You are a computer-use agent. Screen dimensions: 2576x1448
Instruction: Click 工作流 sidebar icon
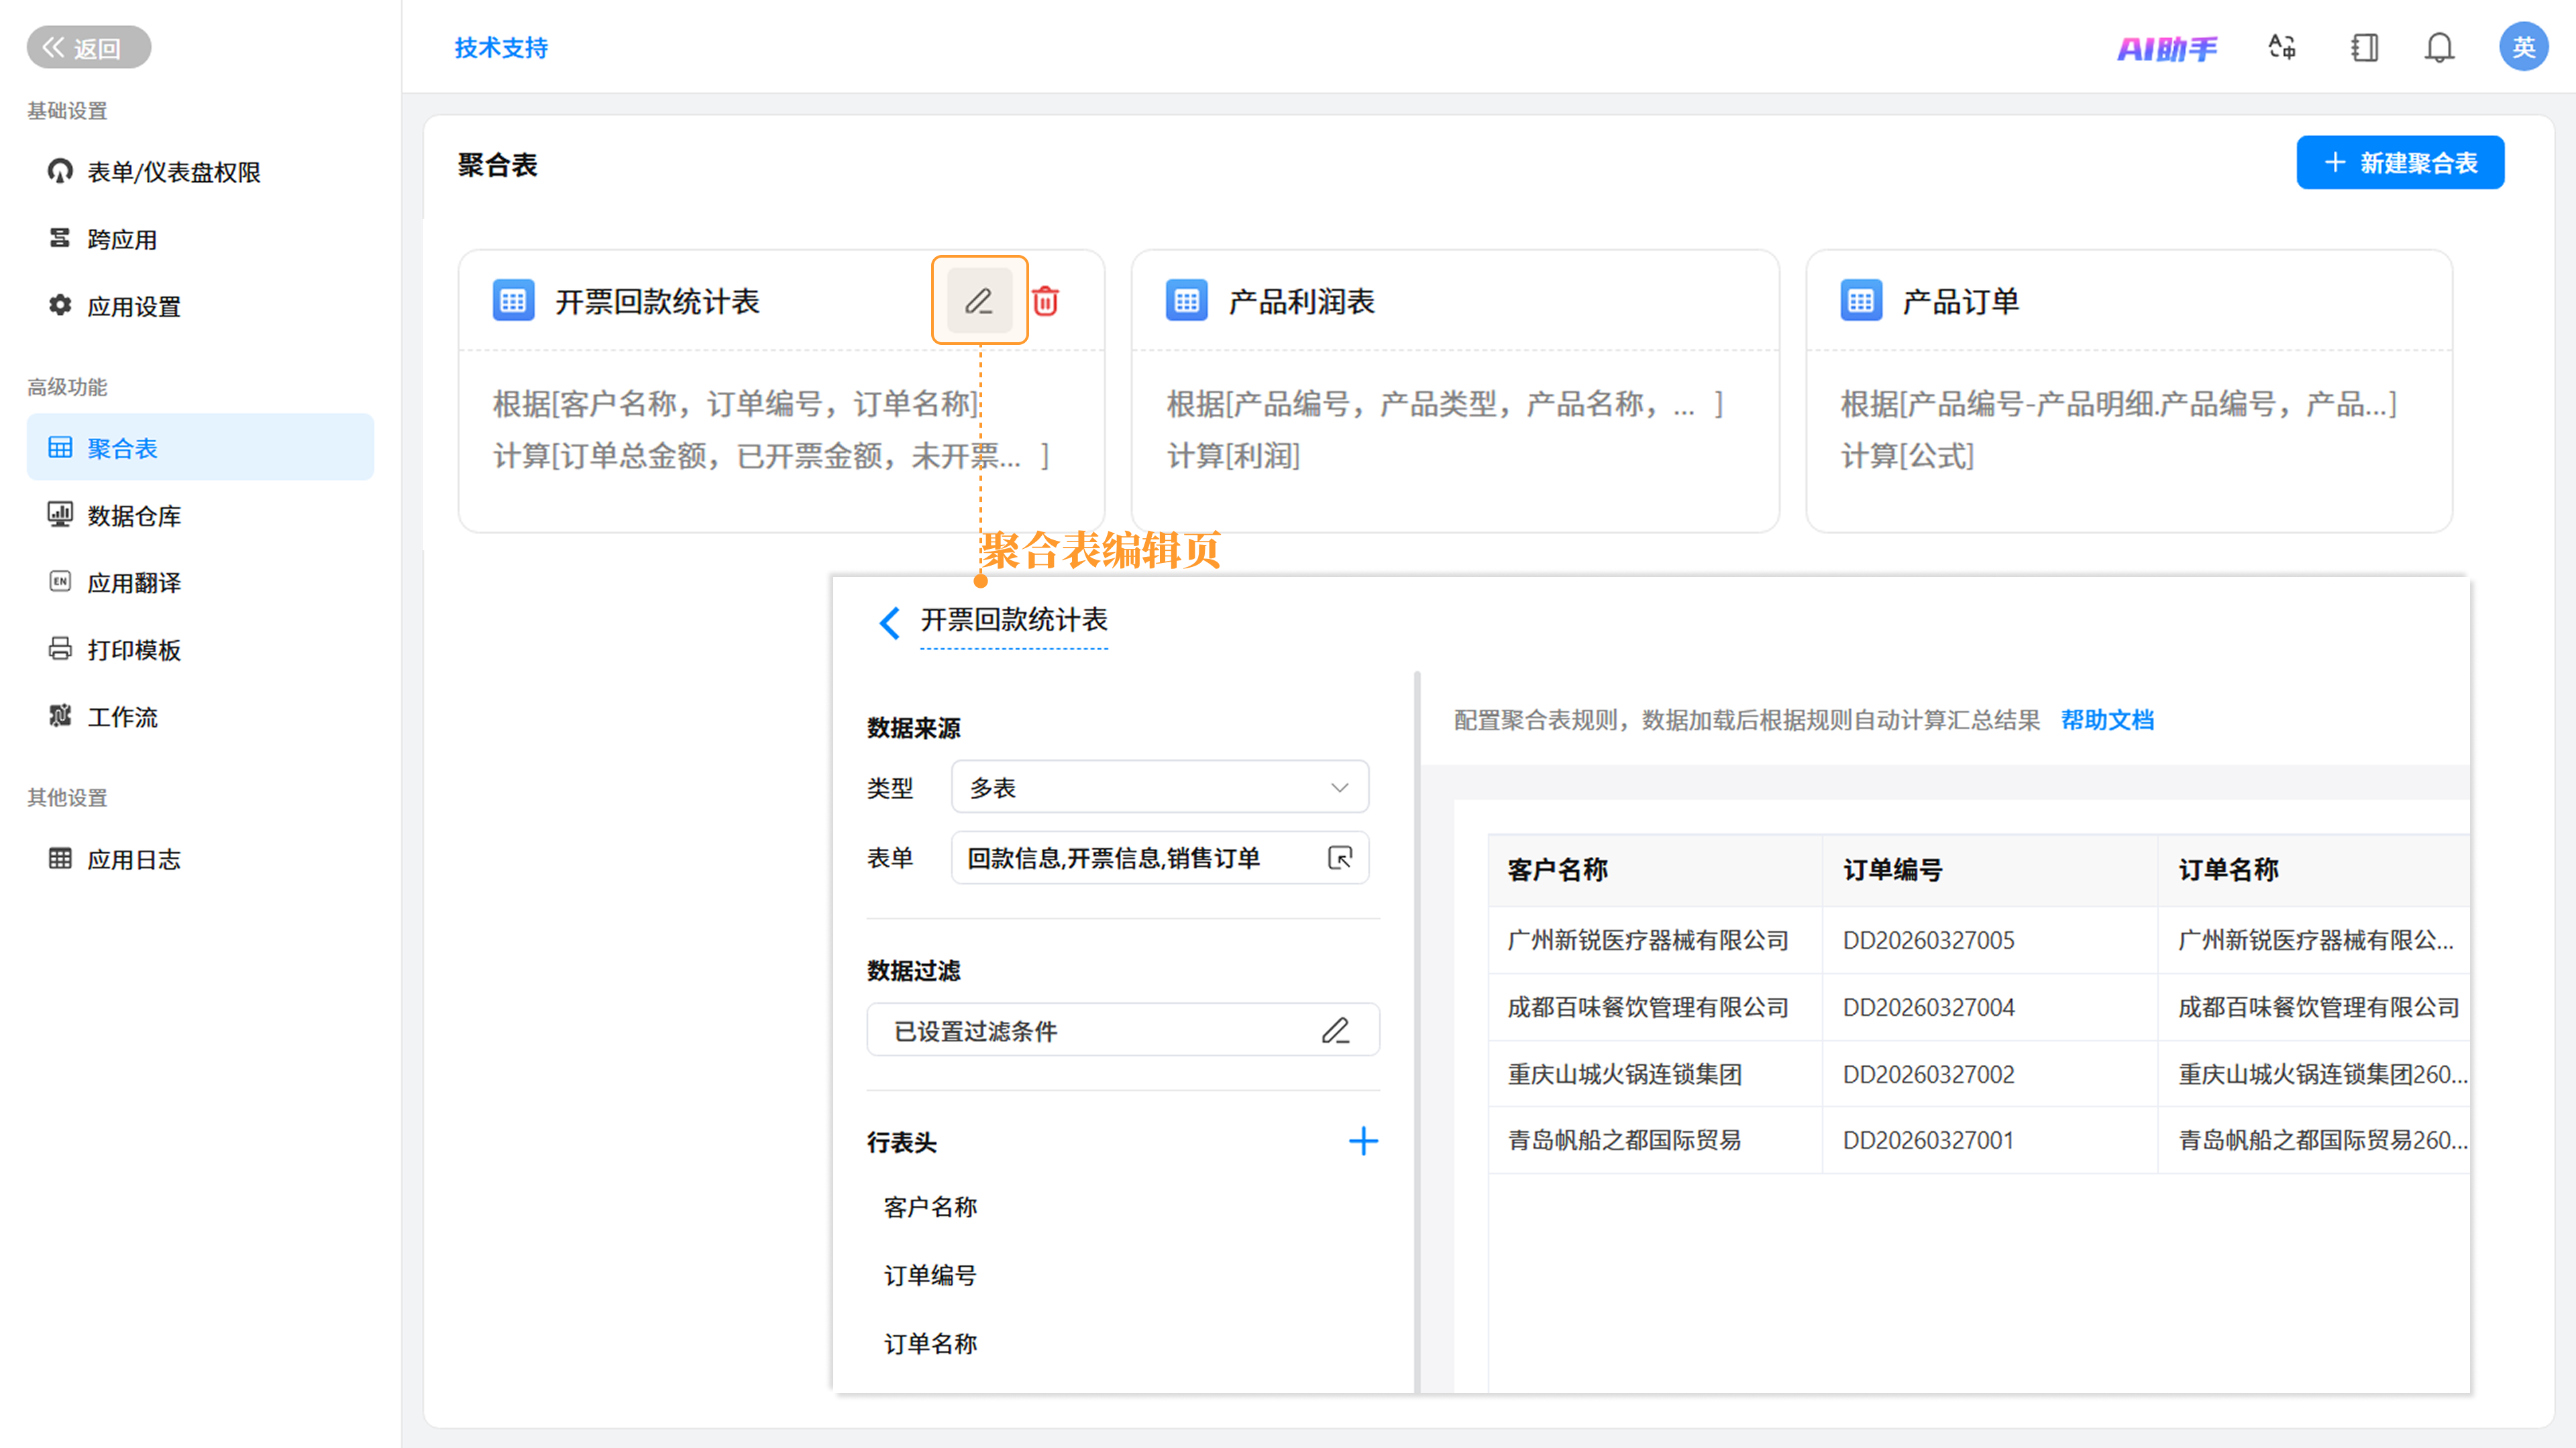point(60,715)
